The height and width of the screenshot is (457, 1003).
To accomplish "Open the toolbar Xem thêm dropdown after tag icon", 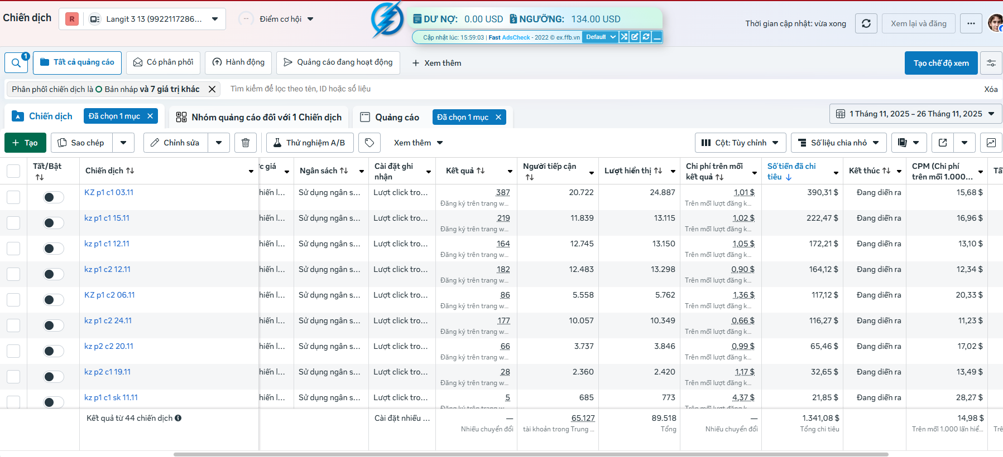I will (418, 143).
